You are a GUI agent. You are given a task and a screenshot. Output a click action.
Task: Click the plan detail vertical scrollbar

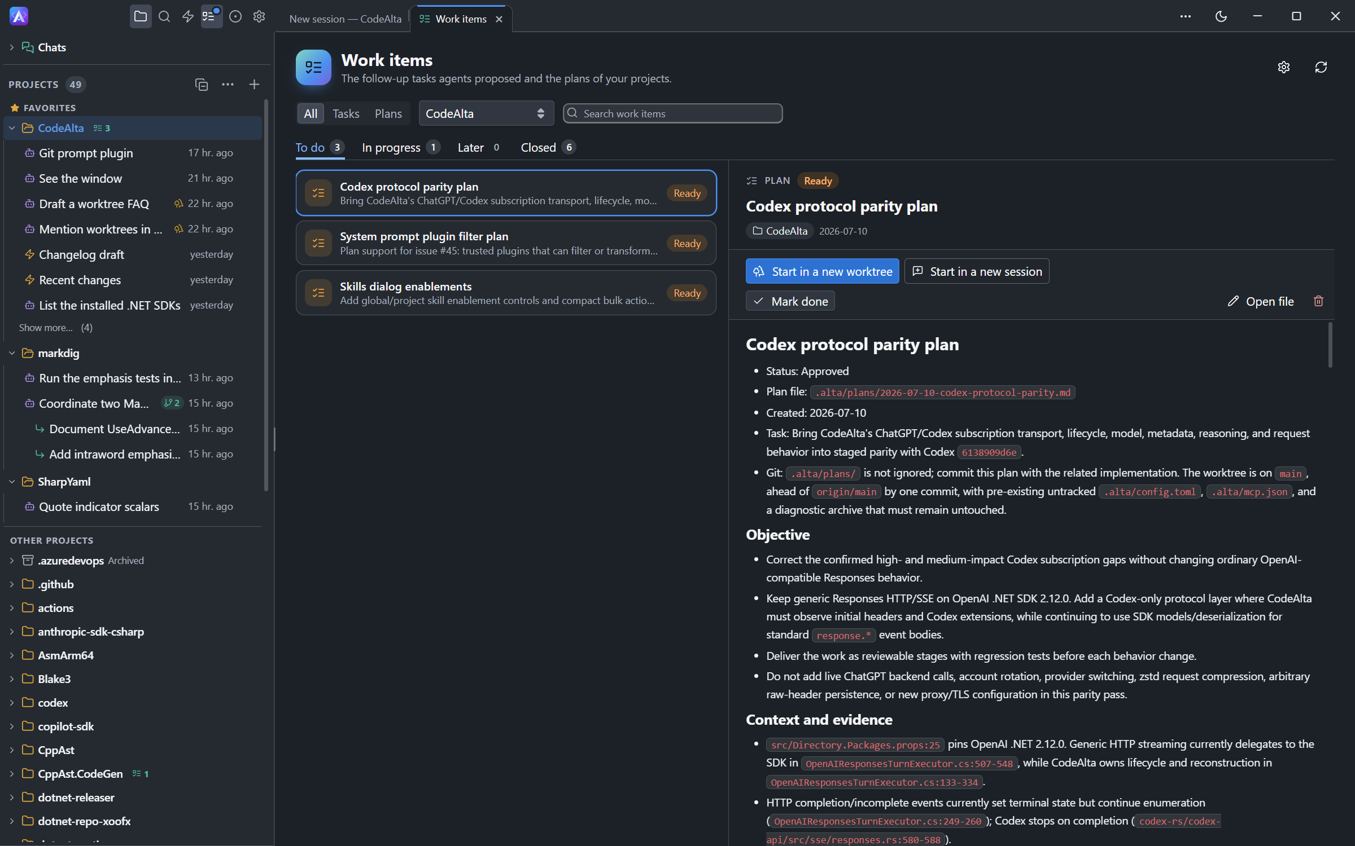(x=1330, y=345)
